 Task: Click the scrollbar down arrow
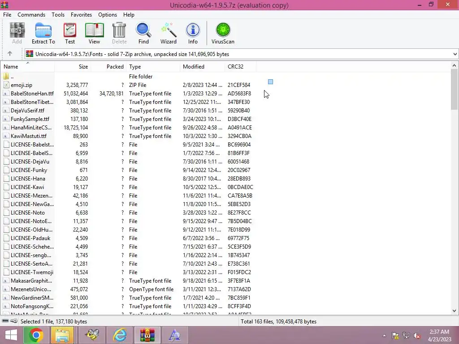click(x=455, y=311)
